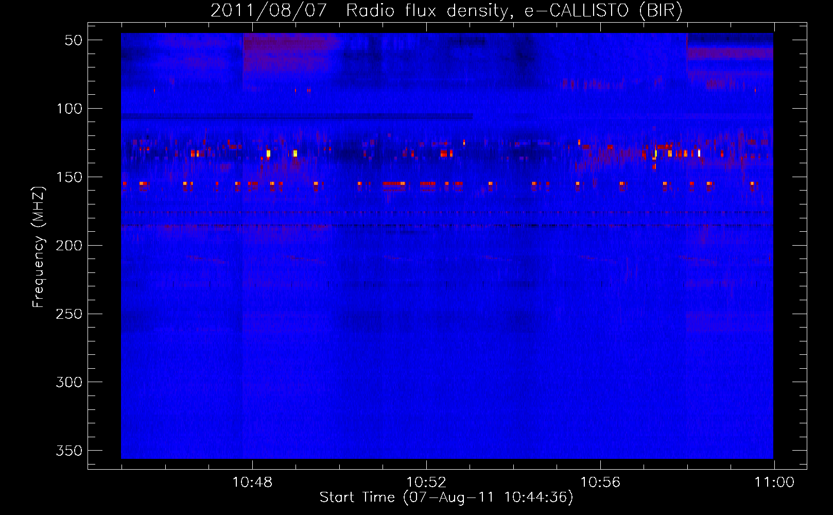Click the 150 frequency tick label
833x515 pixels.
tap(69, 177)
